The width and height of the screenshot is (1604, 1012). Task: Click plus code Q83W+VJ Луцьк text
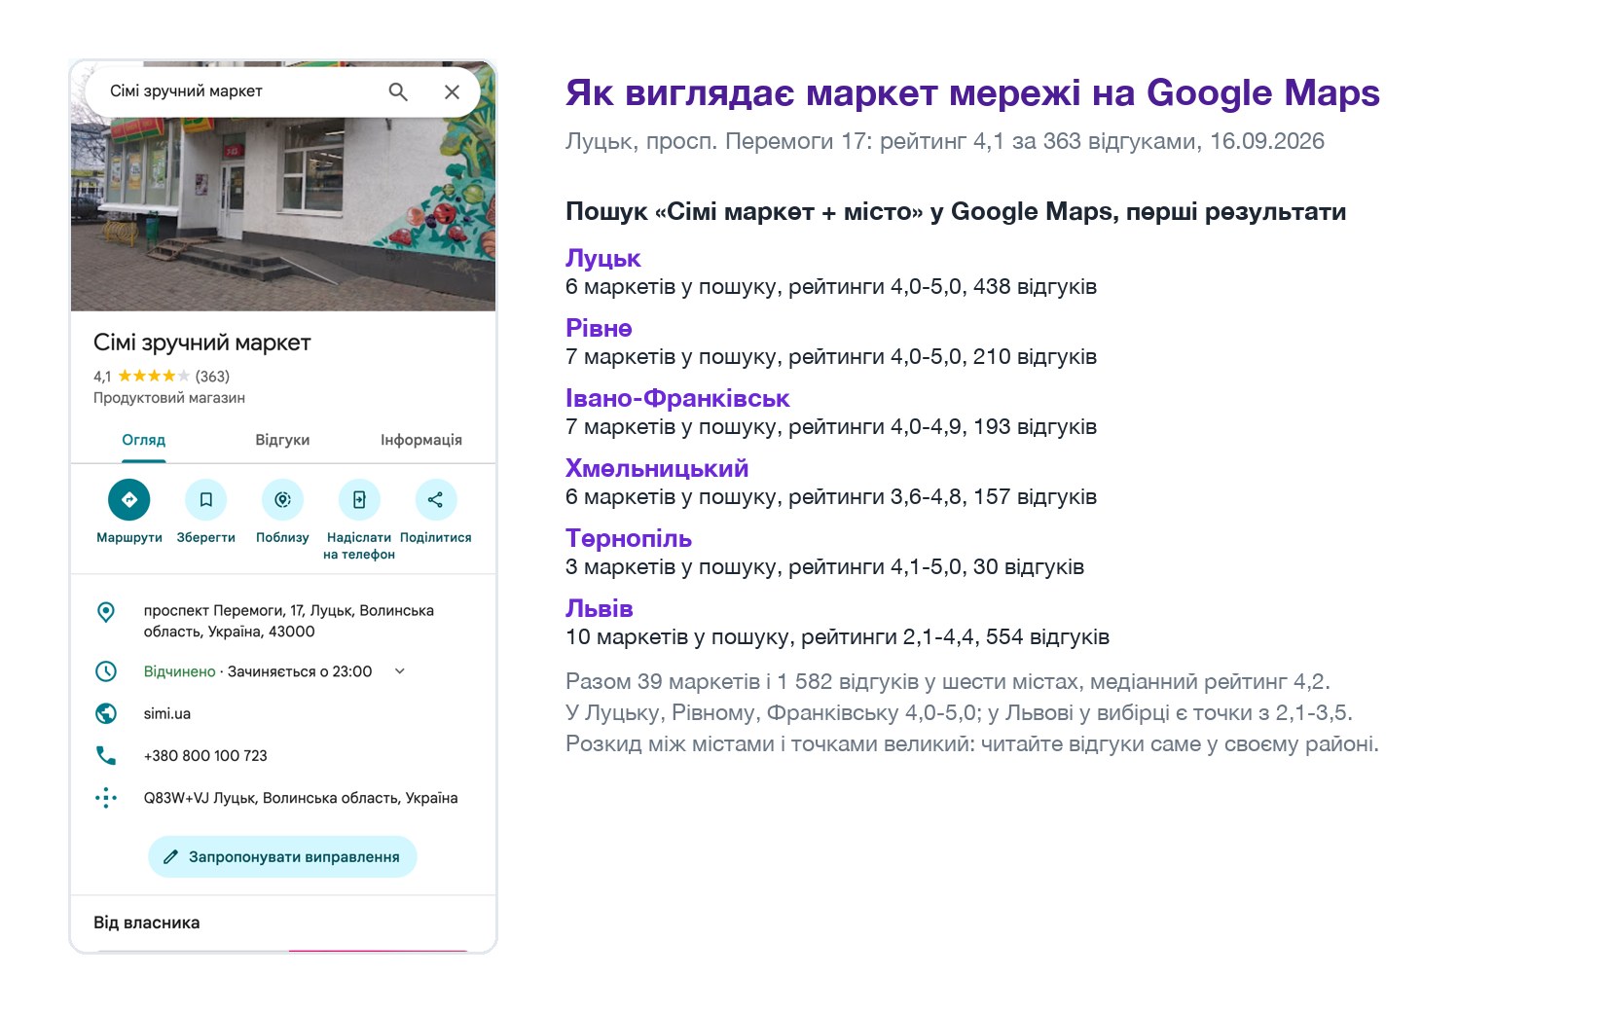[301, 798]
